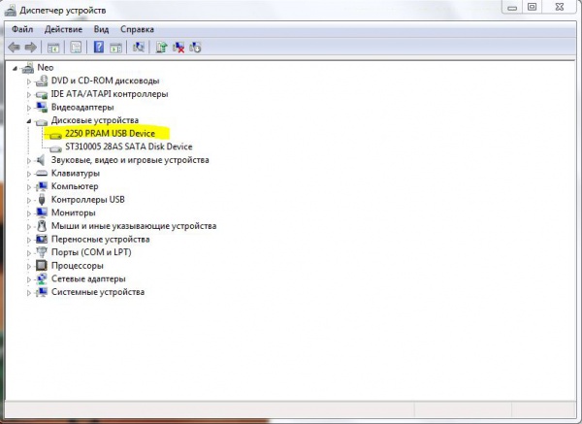Select the Neo computer name
Image resolution: width=582 pixels, height=424 pixels.
46,68
